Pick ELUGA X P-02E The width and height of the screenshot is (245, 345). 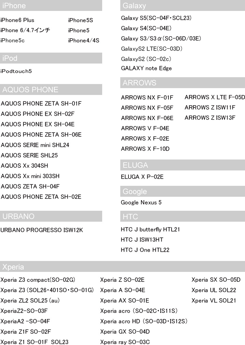tap(142, 177)
